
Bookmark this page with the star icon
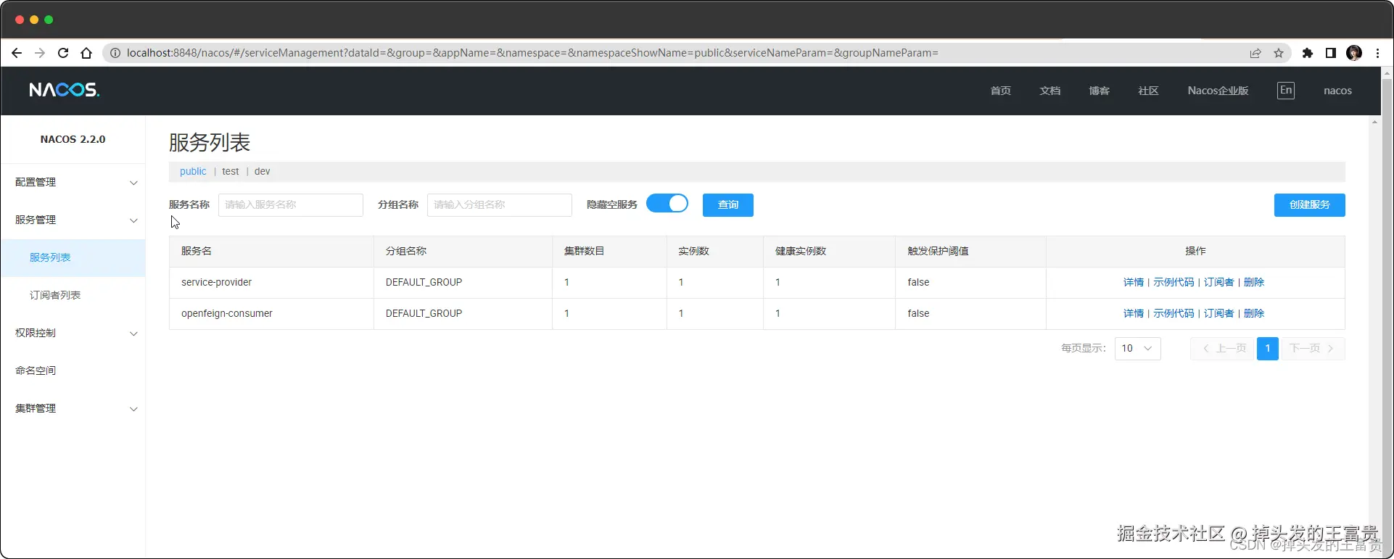coord(1279,53)
